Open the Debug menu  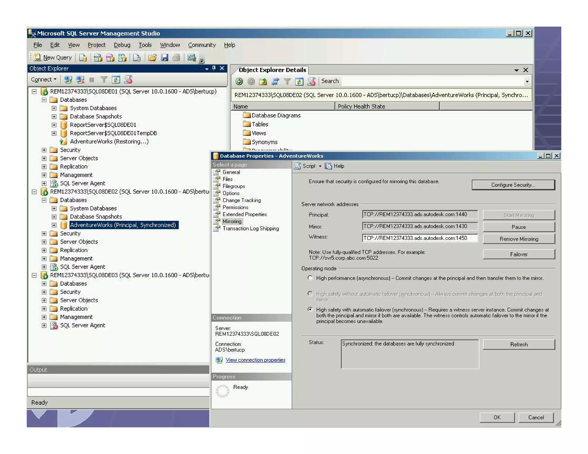(122, 45)
